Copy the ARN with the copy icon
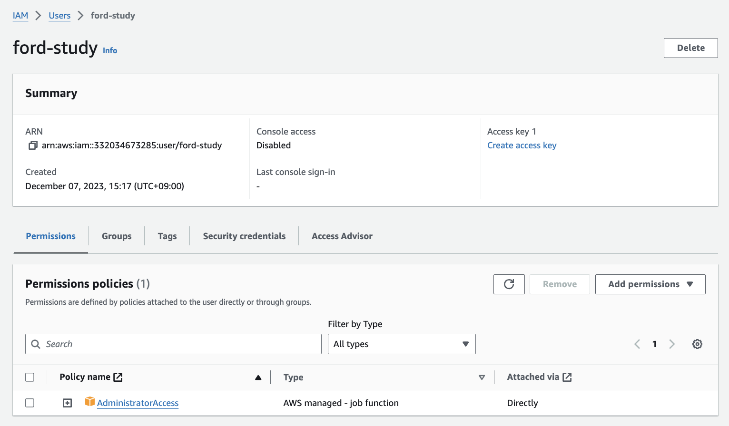Viewport: 729px width, 426px height. [x=33, y=145]
